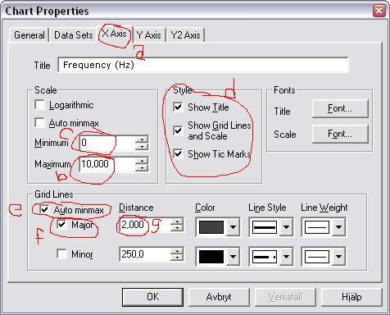The width and height of the screenshot is (390, 315).
Task: Increase Maximum value with up arrow
Action: point(142,161)
